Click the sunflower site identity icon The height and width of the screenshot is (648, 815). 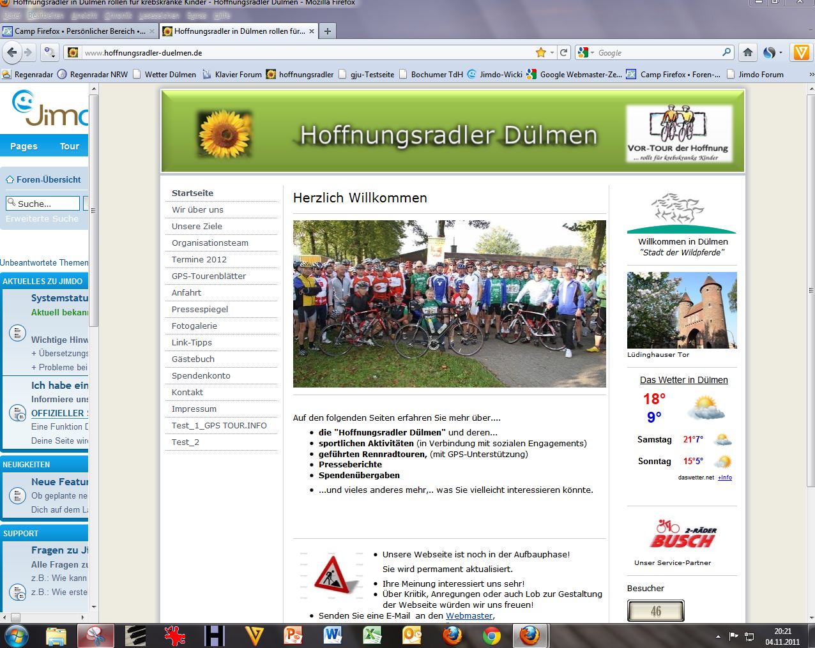(73, 52)
